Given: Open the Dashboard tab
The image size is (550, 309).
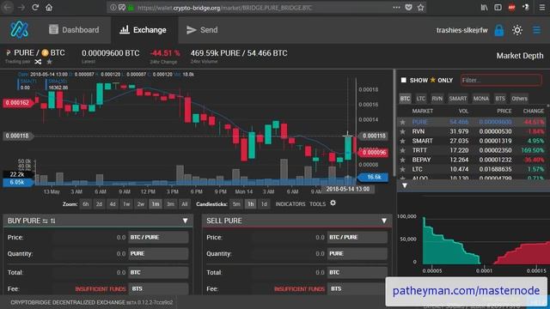Looking at the screenshot, I should pyautogui.click(x=74, y=30).
